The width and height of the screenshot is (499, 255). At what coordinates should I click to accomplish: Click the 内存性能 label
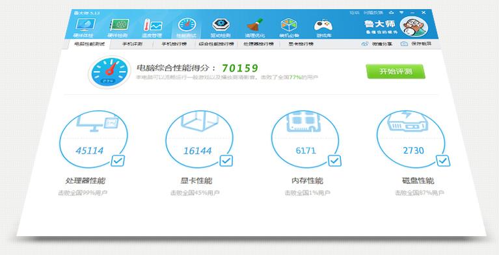(307, 181)
